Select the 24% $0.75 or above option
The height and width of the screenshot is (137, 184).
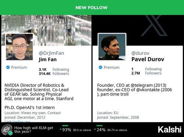111,130
